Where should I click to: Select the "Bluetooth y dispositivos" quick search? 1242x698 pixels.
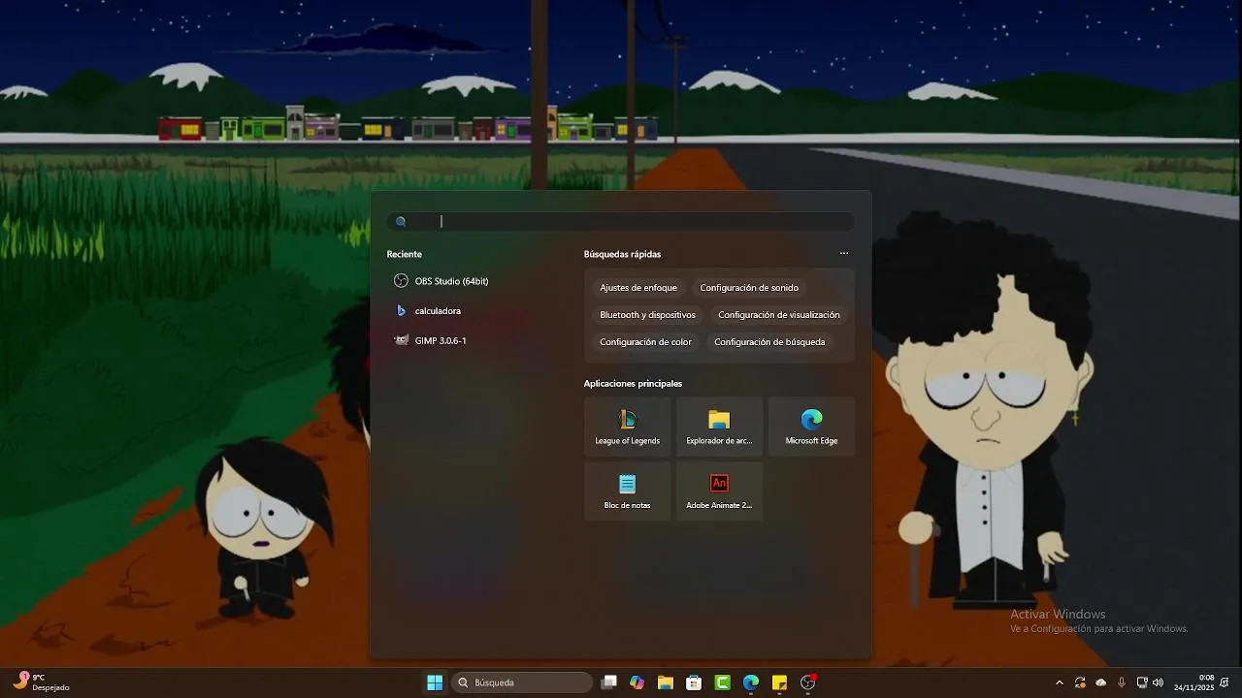tap(647, 315)
